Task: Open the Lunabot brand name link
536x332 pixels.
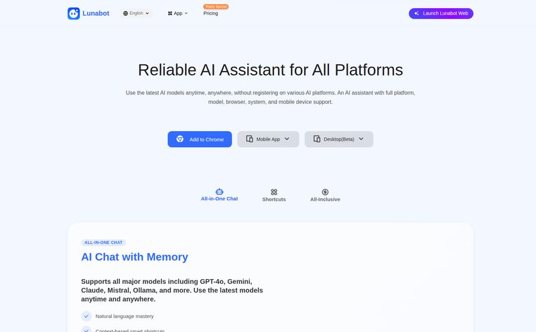Action: coord(96,13)
